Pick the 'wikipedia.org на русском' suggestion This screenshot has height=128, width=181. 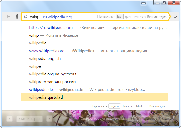tap(95, 74)
